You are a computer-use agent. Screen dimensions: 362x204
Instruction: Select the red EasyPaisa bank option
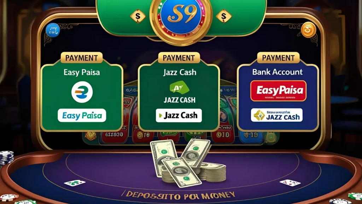pyautogui.click(x=279, y=91)
